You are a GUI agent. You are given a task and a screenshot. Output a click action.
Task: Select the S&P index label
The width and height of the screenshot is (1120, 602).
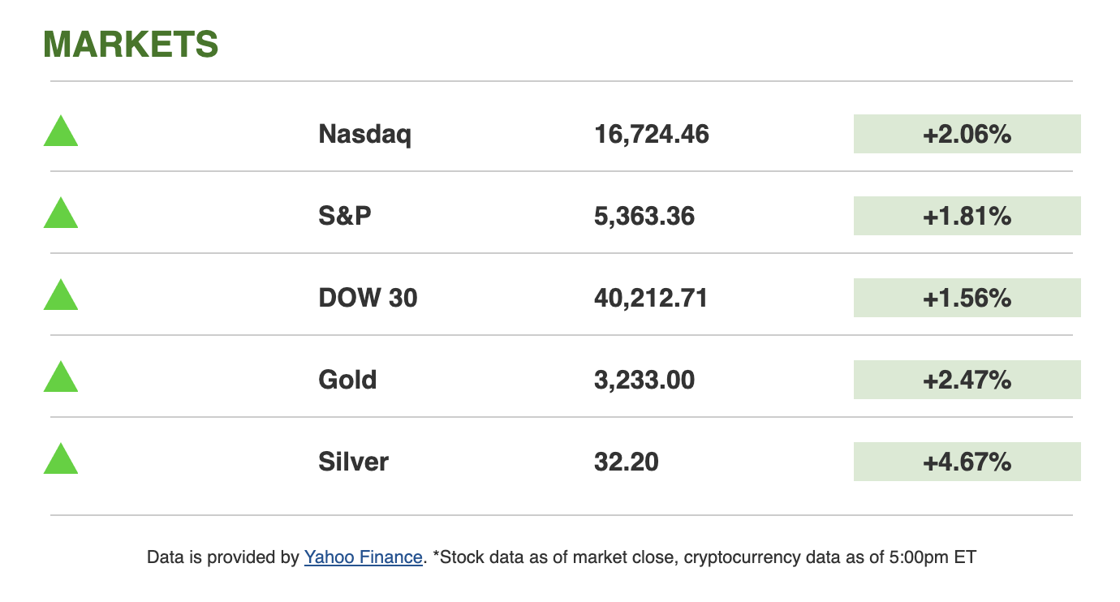click(x=345, y=216)
